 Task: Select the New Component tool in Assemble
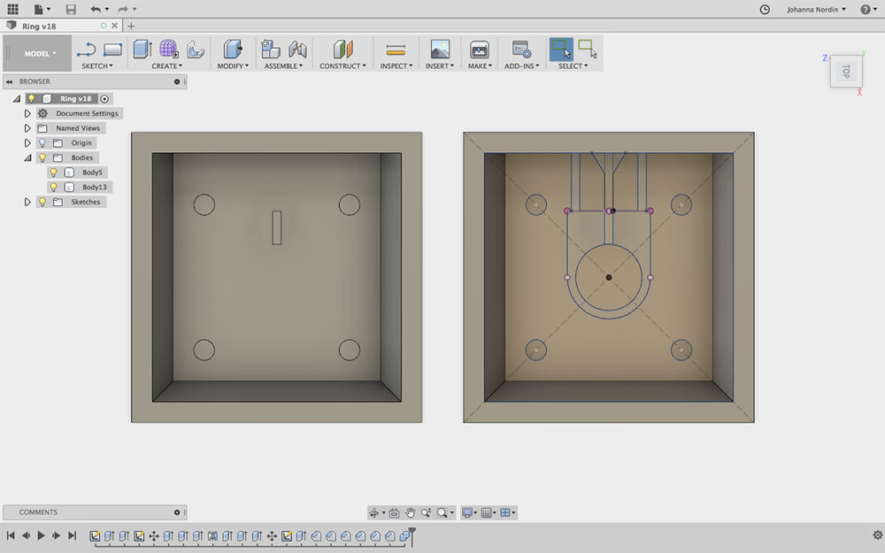[x=271, y=49]
